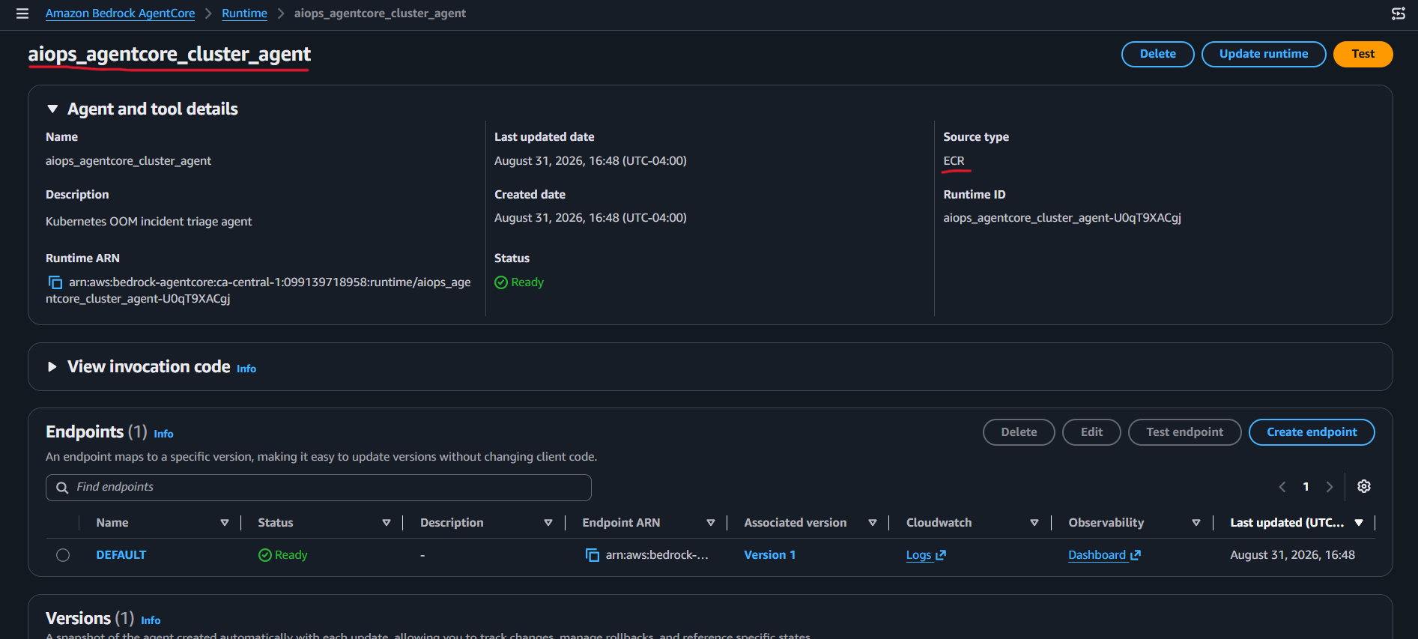This screenshot has width=1418, height=639.
Task: Click the Test endpoint button
Action: 1184,432
